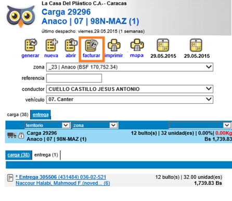Click the generar load icon
This screenshot has width=232, height=201.
coord(31,45)
